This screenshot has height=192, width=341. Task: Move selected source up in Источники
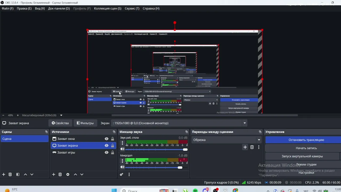[x=75, y=174]
